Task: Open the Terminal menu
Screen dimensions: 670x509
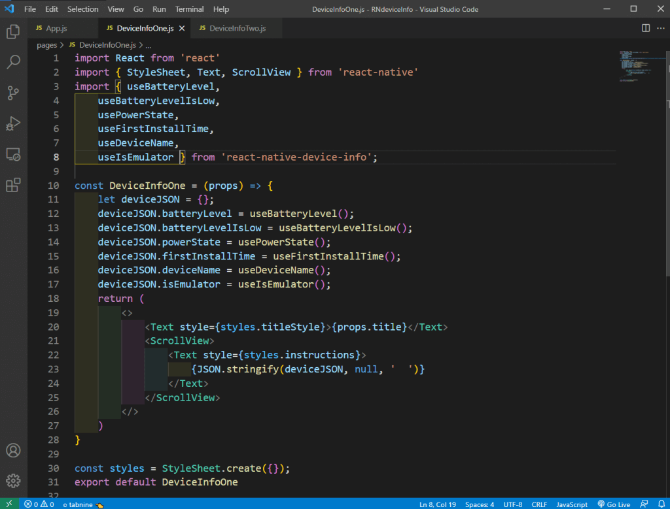Action: pos(189,9)
